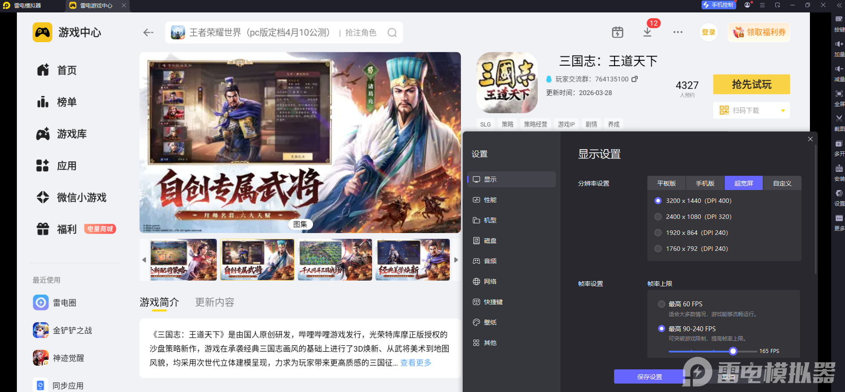
Task: Switch to the 游戏简介 tab
Action: 159,302
